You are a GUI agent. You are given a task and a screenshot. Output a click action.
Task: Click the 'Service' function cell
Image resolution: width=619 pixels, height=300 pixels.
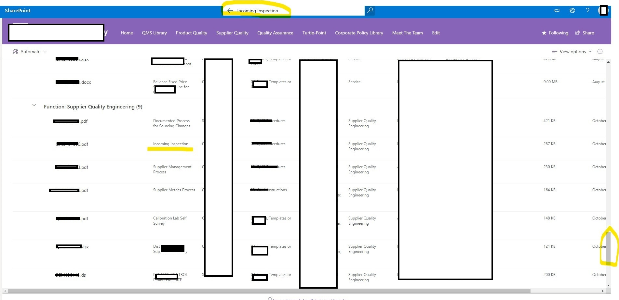point(354,82)
